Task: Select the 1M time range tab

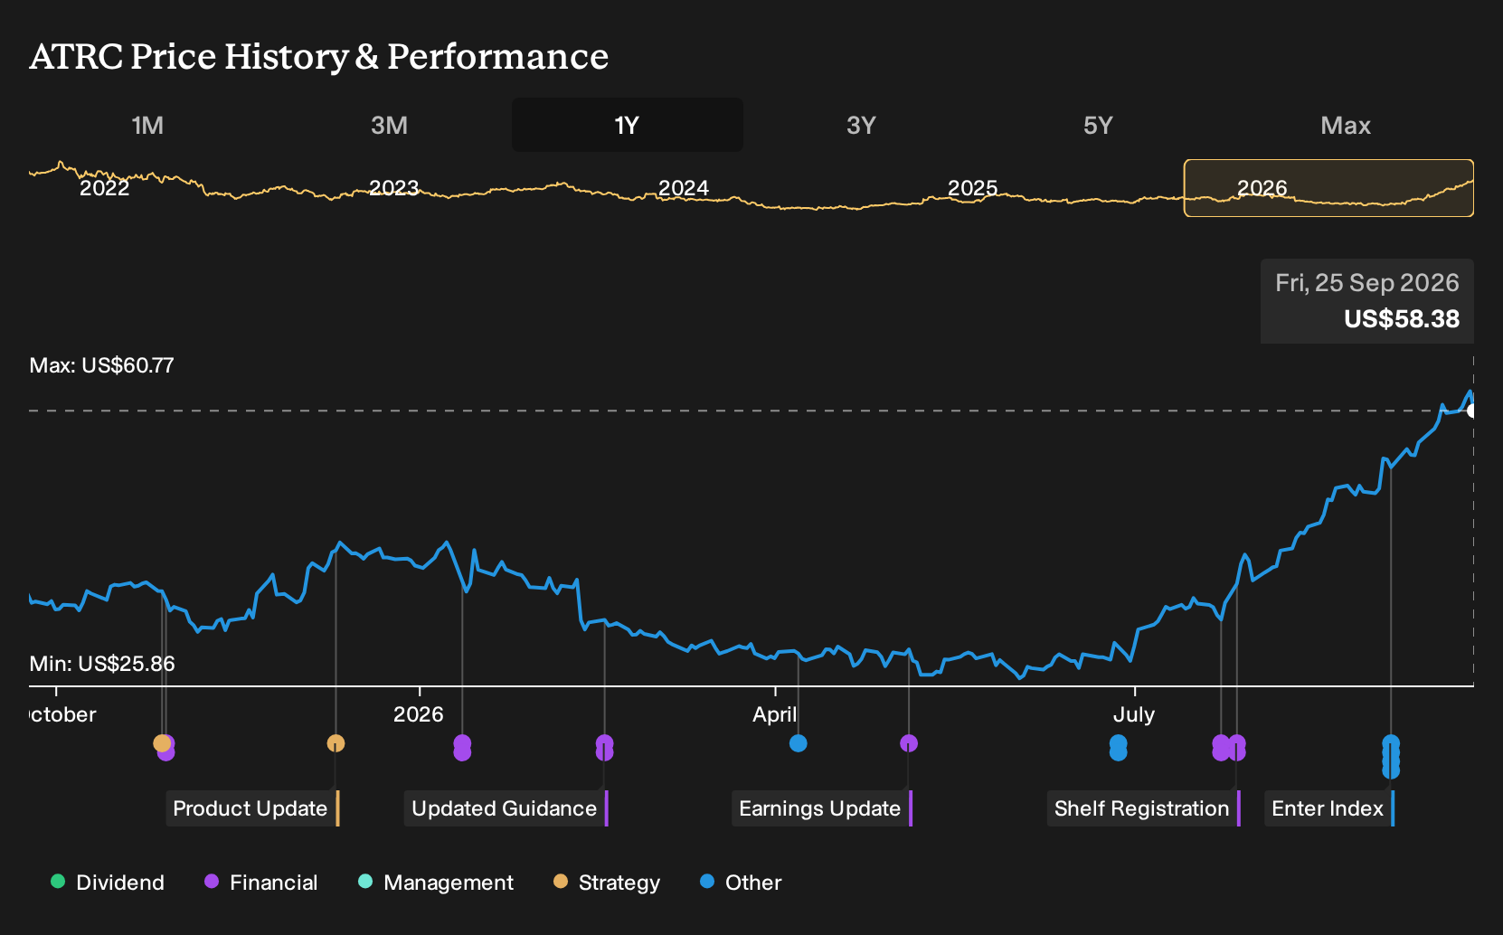Action: [x=147, y=125]
